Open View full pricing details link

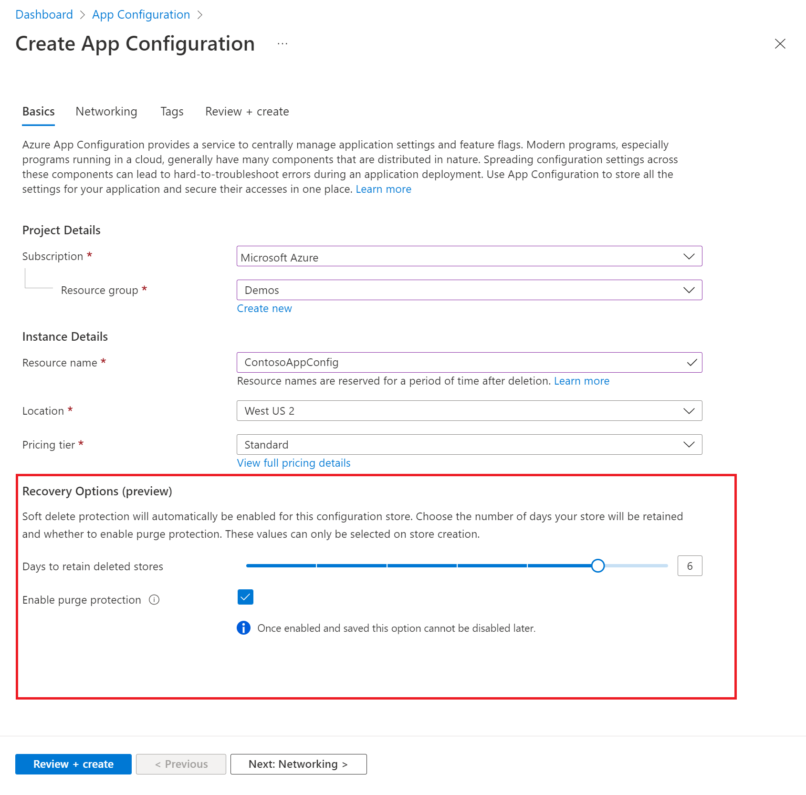tap(293, 463)
